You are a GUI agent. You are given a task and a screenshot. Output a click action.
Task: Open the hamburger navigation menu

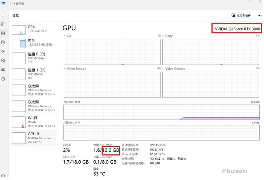click(3, 15)
